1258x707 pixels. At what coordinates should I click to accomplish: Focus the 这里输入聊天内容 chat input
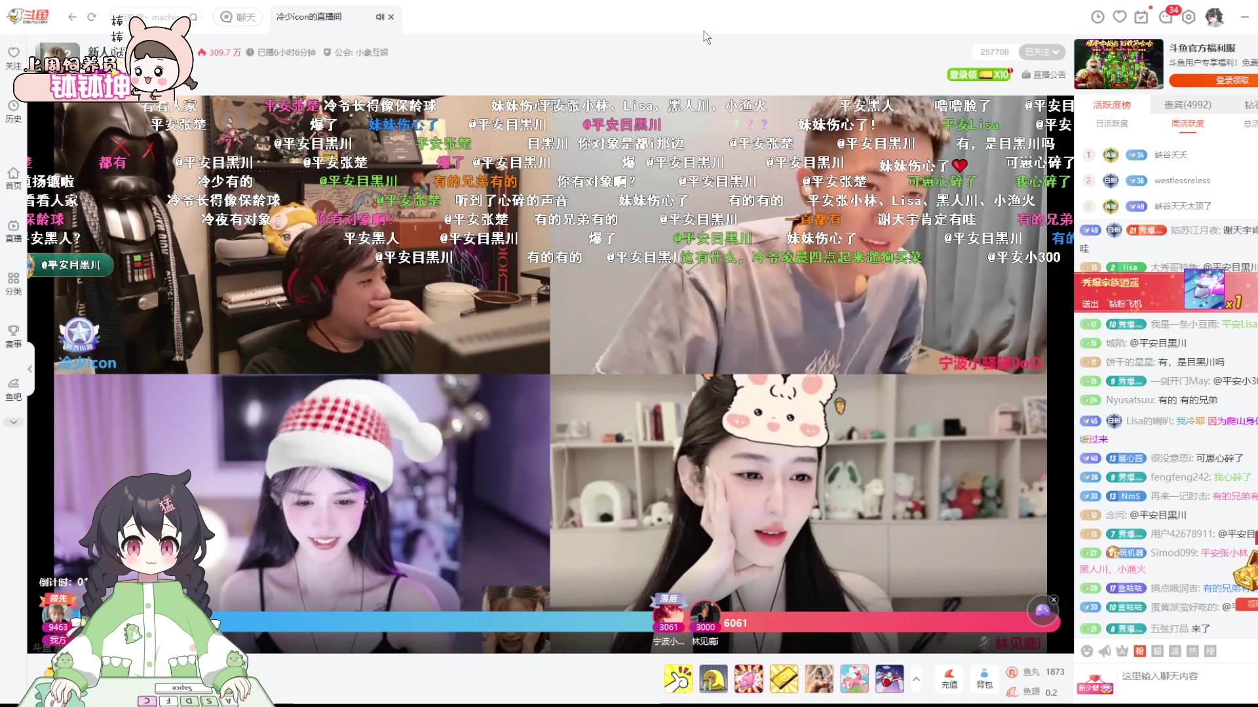[1187, 676]
